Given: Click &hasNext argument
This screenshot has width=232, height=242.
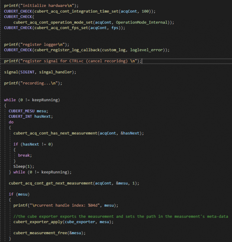Looking at the screenshot, I should [130, 133].
